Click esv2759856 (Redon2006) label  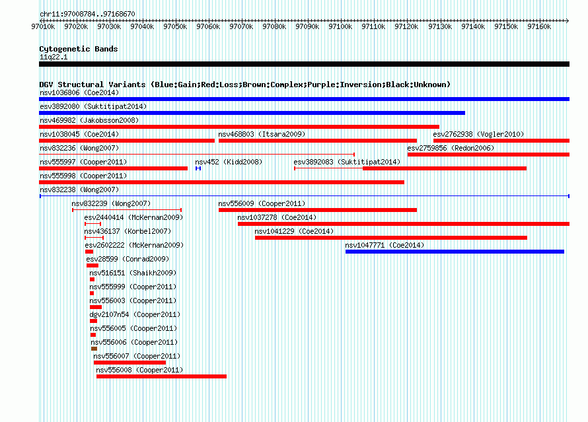pyautogui.click(x=451, y=148)
